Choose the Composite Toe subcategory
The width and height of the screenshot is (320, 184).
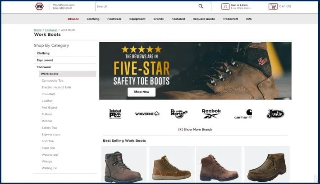[52, 81]
